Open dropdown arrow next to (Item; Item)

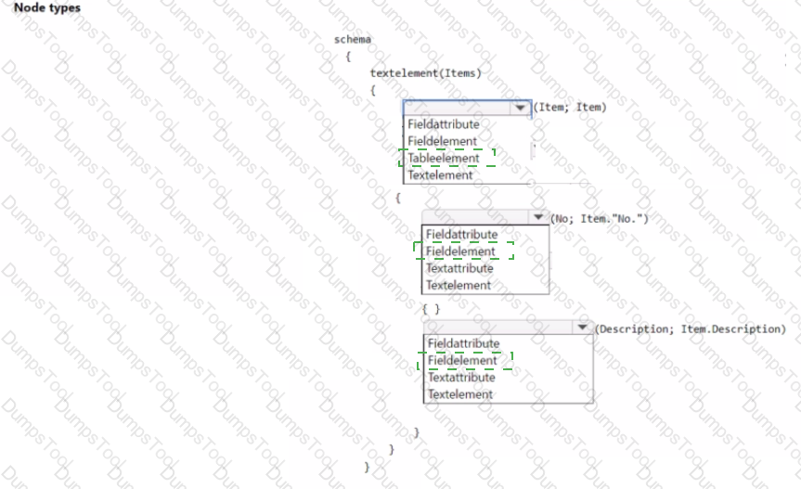click(520, 108)
